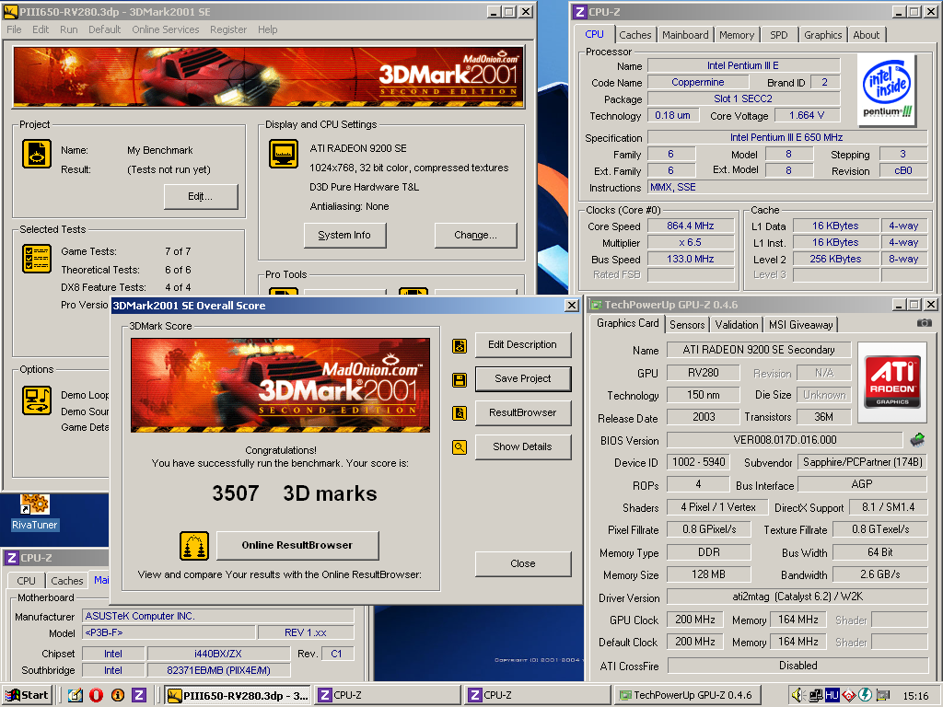Click the taskbar clock showing 15:16

click(x=915, y=696)
